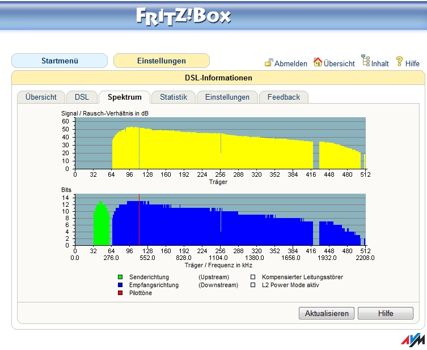427x350 pixels.
Task: Click the Kompensierter Leitungsstörer legend box
Action: pyautogui.click(x=253, y=277)
